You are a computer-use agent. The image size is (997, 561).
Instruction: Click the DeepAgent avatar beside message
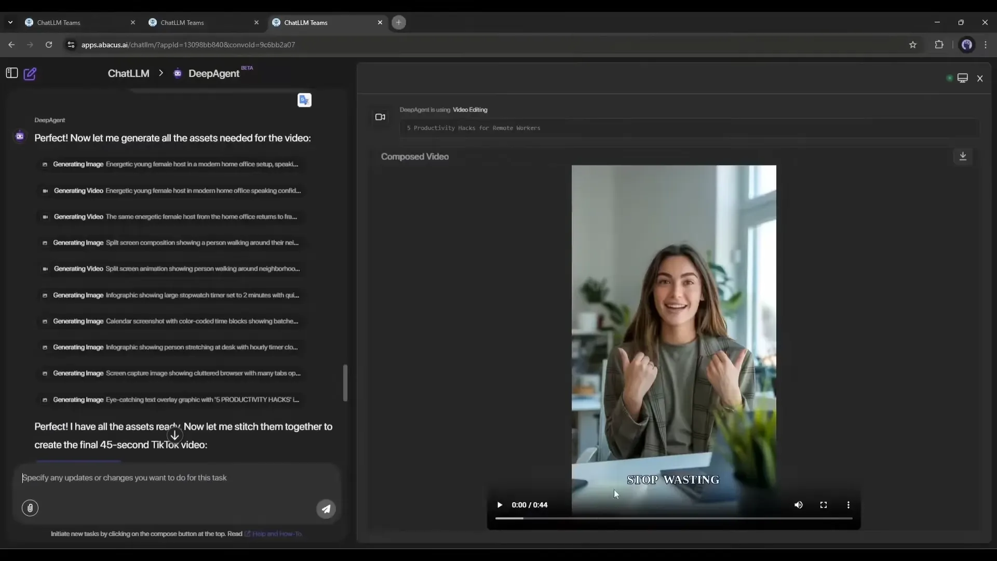point(20,136)
